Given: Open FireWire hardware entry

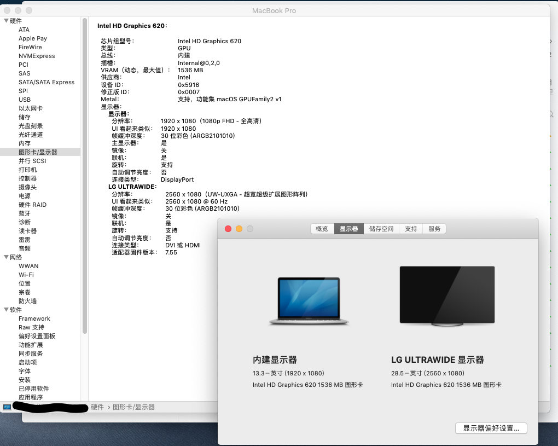Looking at the screenshot, I should [30, 47].
